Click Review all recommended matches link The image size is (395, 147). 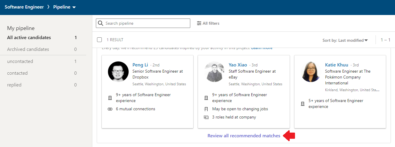click(244, 136)
